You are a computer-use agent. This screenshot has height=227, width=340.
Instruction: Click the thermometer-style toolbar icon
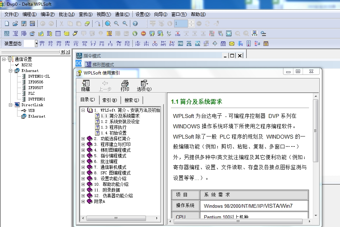(249, 43)
